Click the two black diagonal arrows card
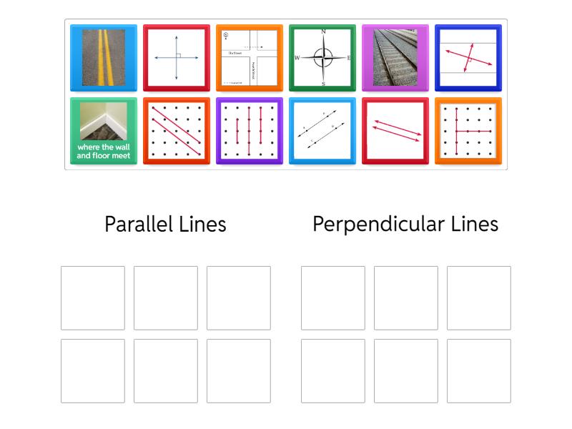Viewport: 572px width, 429px height. 322,131
